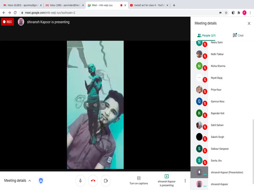254x190 pixels.
Task: Select participant name Nisha Sharma
Action: coord(218,66)
